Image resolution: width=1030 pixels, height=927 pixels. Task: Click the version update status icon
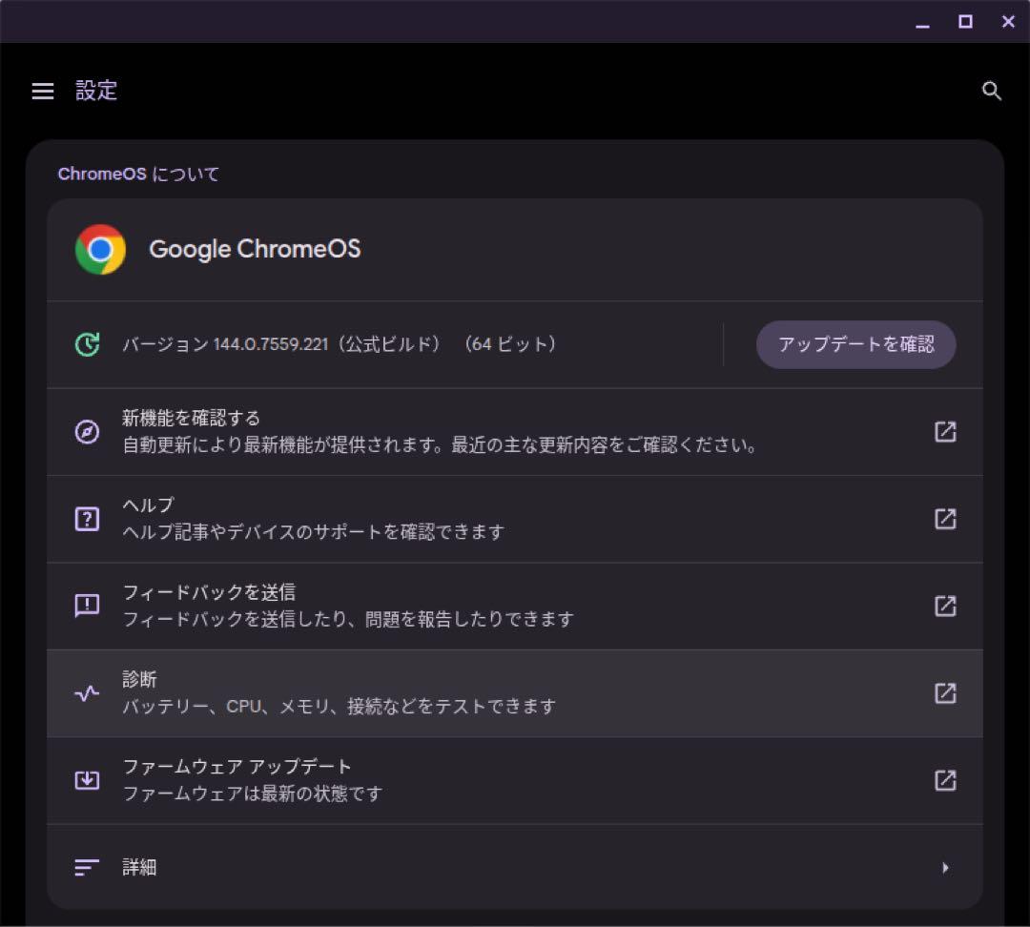coord(86,344)
